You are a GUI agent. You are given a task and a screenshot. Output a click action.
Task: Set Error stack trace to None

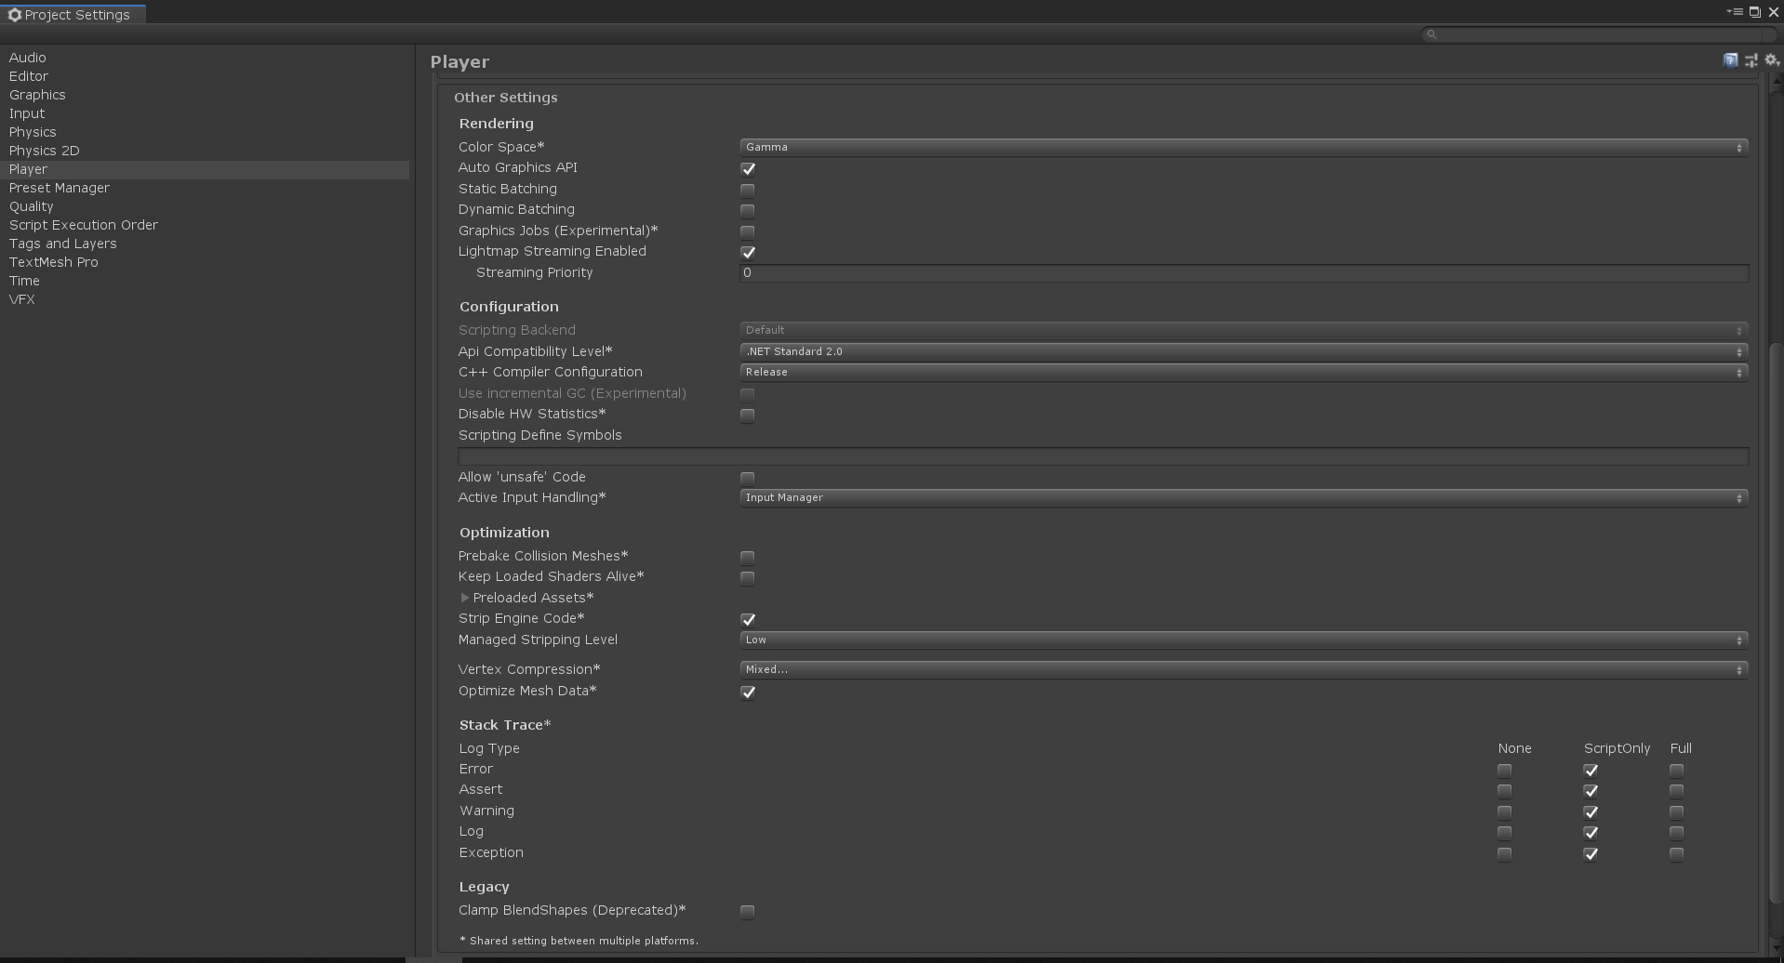1505,771
